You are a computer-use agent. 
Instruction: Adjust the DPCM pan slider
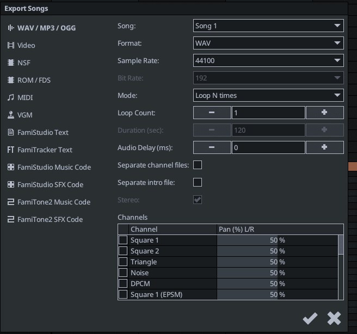pyautogui.click(x=278, y=283)
